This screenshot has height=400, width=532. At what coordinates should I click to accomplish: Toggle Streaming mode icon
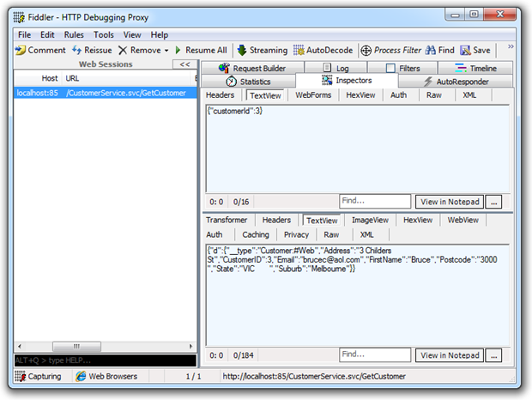click(x=242, y=50)
